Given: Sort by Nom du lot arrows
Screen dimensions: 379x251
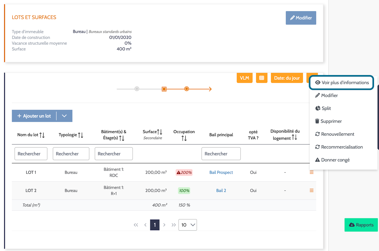Looking at the screenshot, I should (42, 135).
